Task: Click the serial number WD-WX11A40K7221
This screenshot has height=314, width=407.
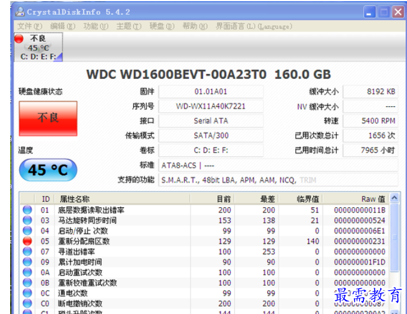Action: (x=211, y=106)
